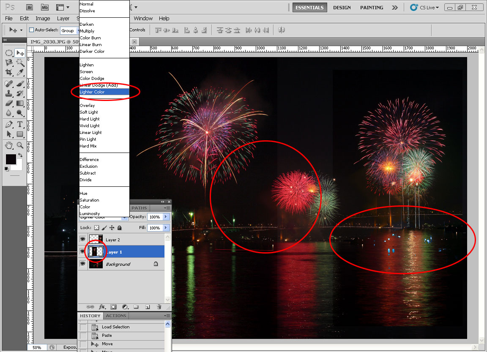The image size is (487, 352).
Task: Open the Opacity slider arrow
Action: click(x=166, y=217)
